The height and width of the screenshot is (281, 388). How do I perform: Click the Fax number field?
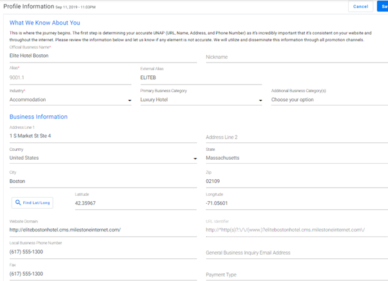point(103,274)
